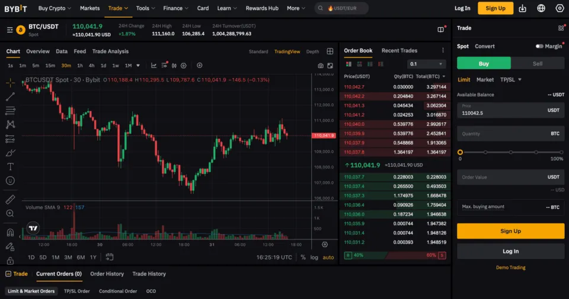
Task: Expand the Learn menu
Action: click(x=227, y=8)
